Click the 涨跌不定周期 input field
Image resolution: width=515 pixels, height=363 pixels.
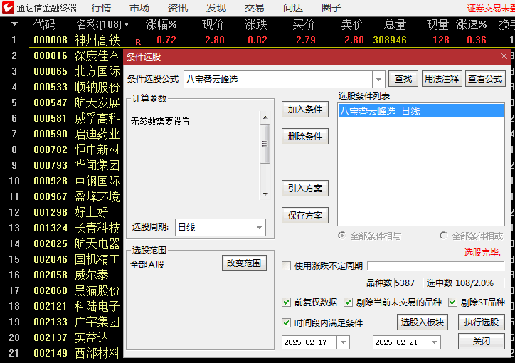pos(436,266)
